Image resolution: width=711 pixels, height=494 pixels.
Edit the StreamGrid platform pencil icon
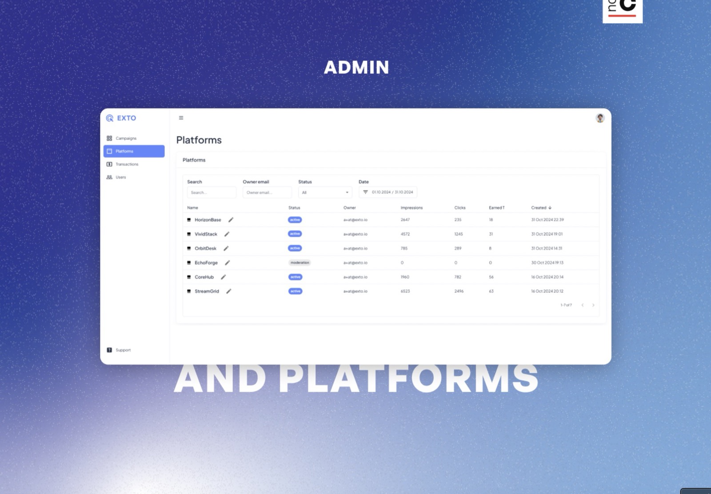pyautogui.click(x=228, y=291)
